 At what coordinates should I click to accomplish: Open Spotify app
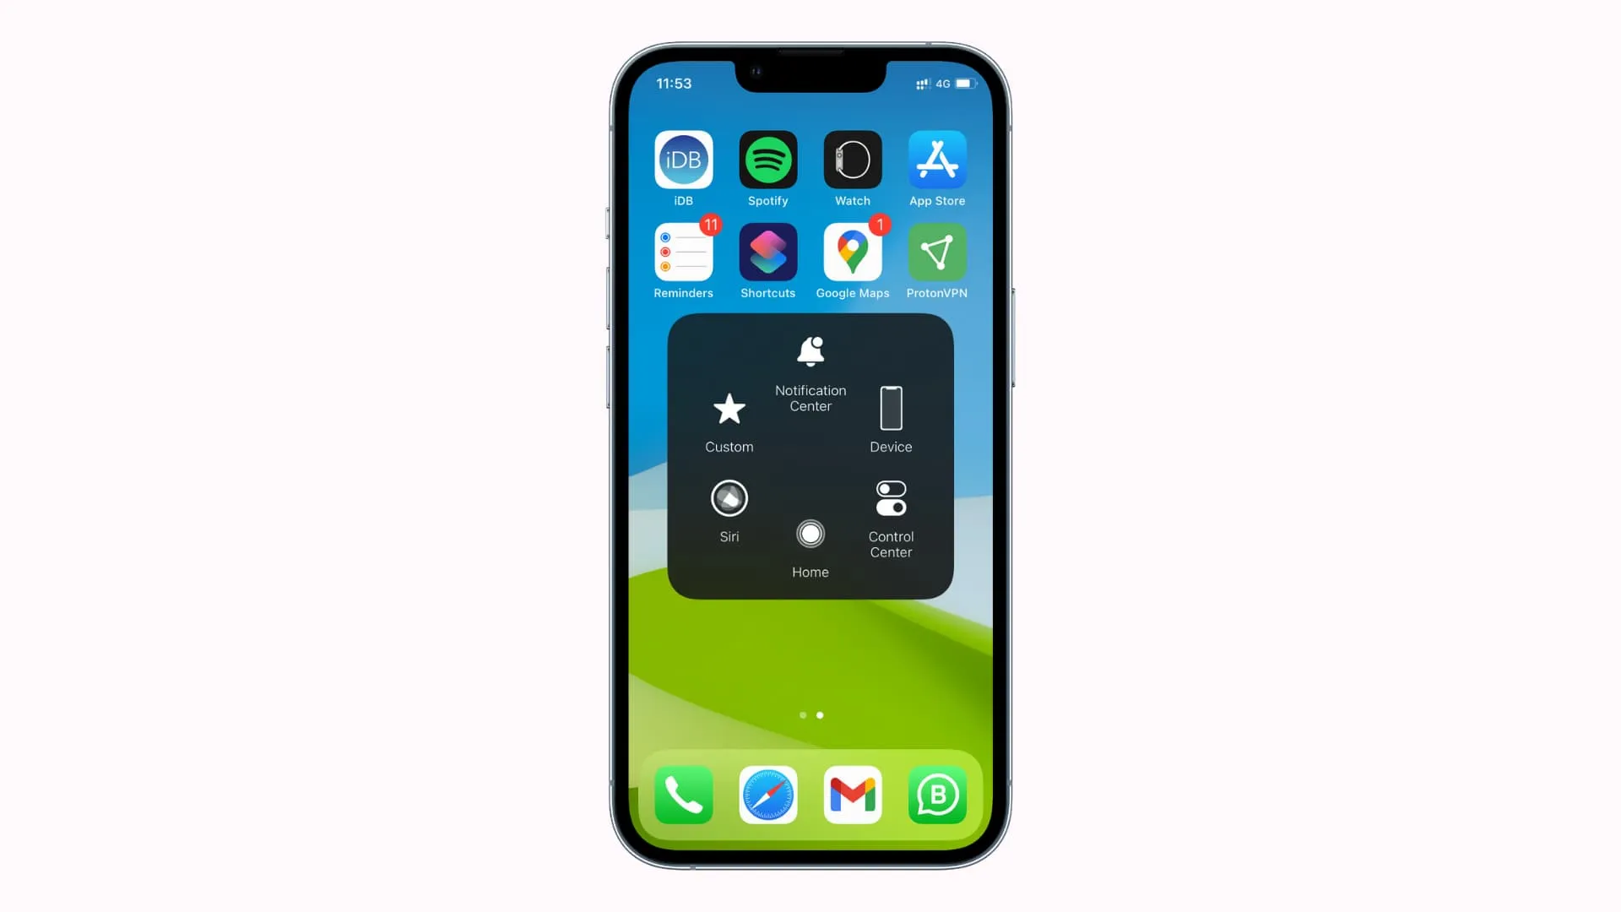768,160
